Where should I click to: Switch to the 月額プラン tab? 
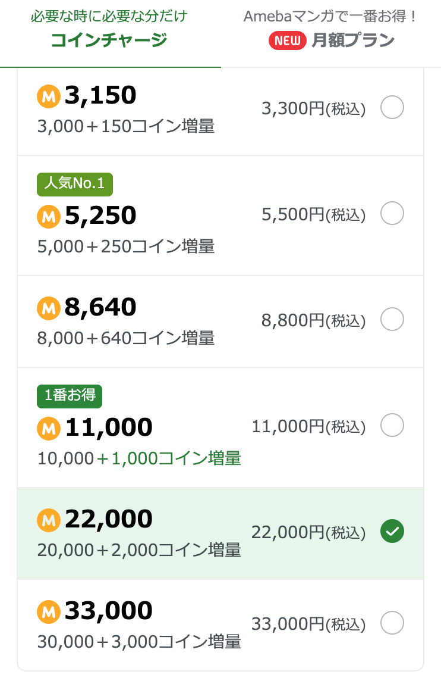pos(330,33)
